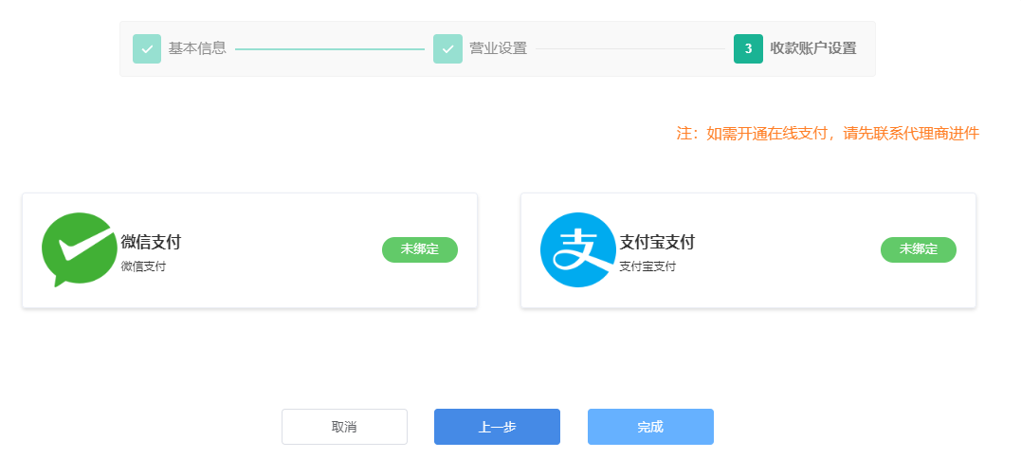Go to the 基本信息 step label
The width and height of the screenshot is (1021, 459).
[197, 48]
